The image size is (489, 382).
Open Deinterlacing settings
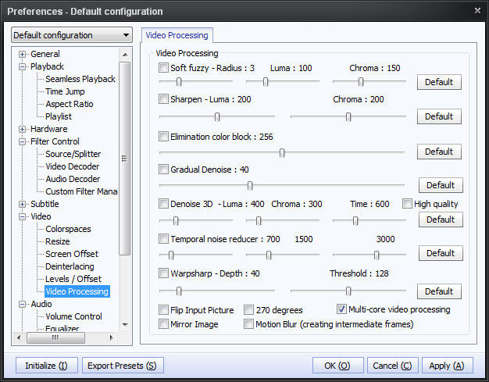coord(70,266)
